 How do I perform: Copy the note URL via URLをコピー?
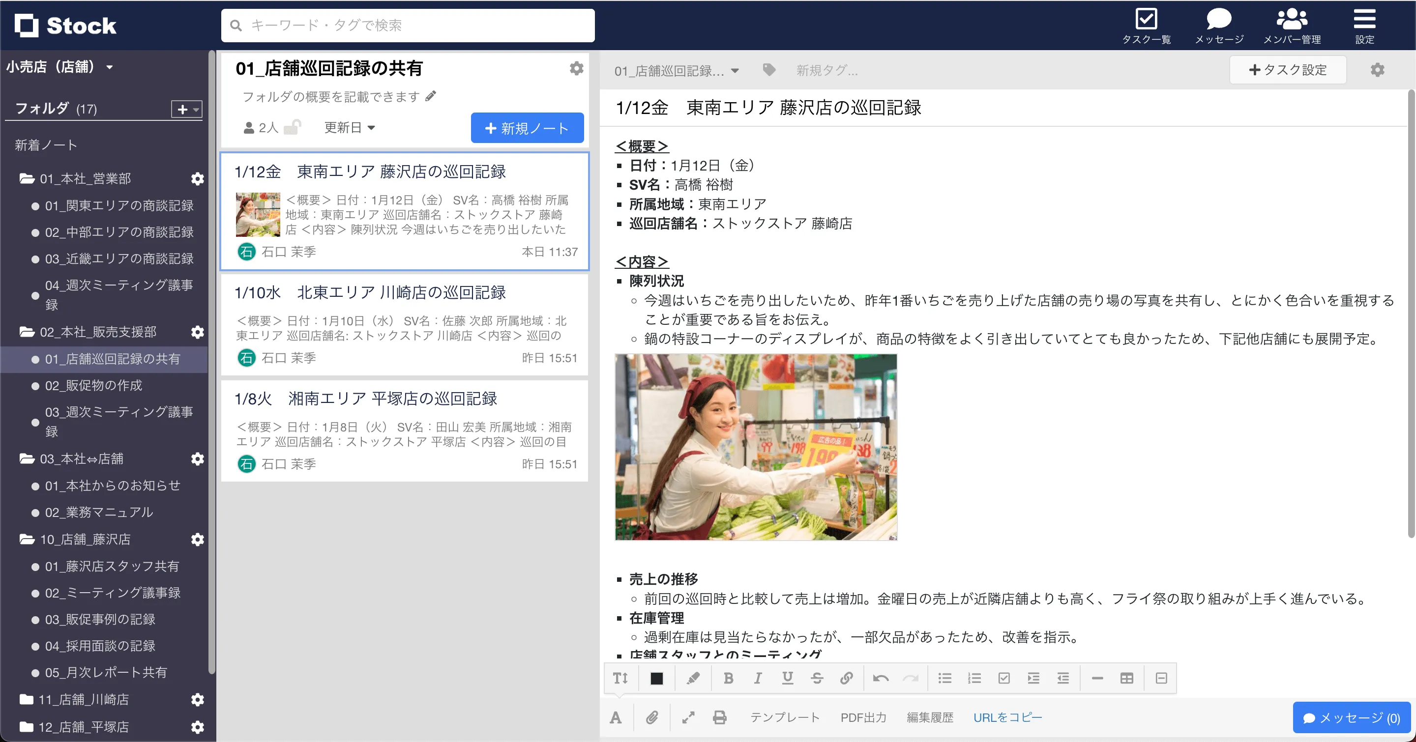click(x=1007, y=717)
